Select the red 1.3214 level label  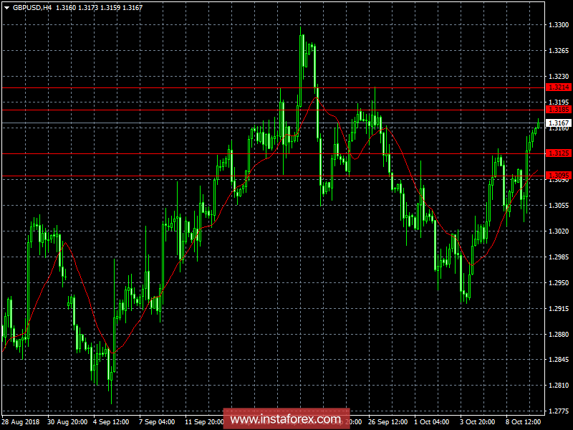click(559, 87)
